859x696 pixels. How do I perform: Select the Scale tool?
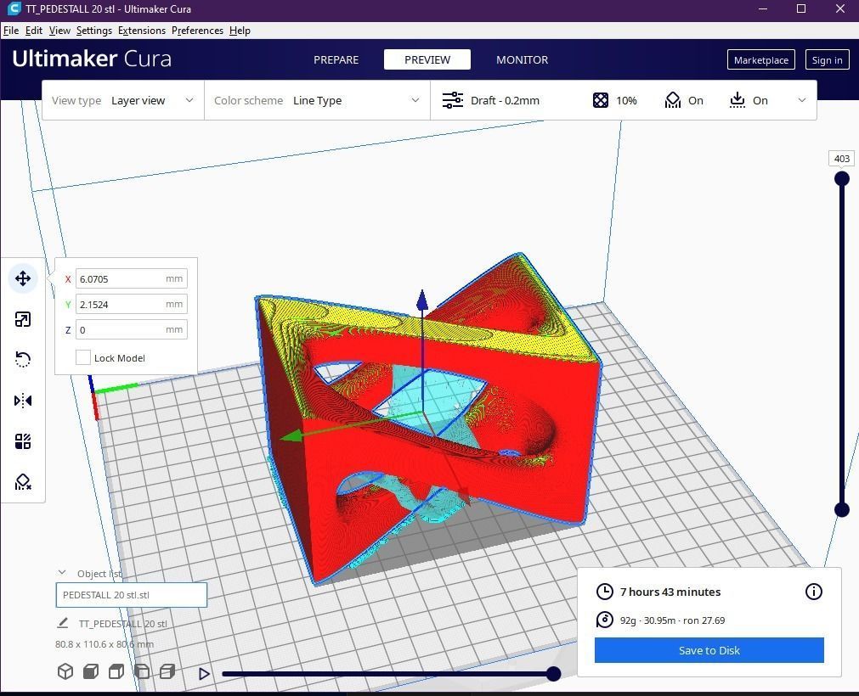pyautogui.click(x=23, y=319)
